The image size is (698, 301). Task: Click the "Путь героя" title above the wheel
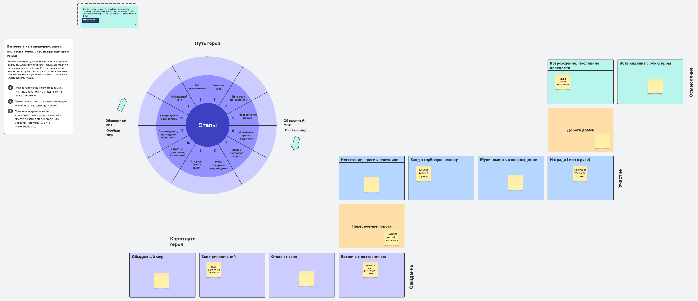click(x=207, y=44)
